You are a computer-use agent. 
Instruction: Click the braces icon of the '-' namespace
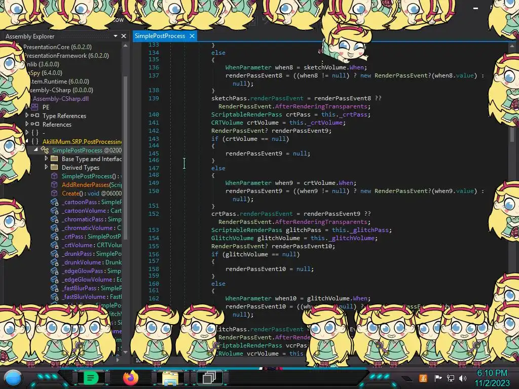35,133
